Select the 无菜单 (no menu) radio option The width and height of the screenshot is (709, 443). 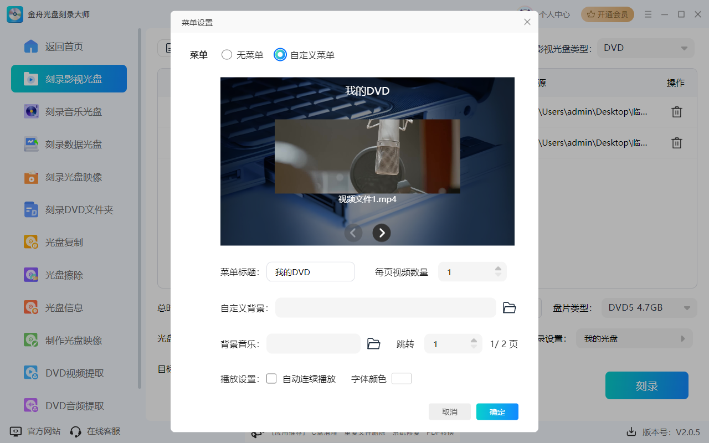227,55
